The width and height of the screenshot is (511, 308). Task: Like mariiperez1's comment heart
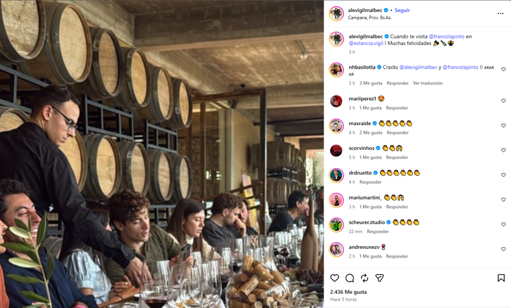503,101
